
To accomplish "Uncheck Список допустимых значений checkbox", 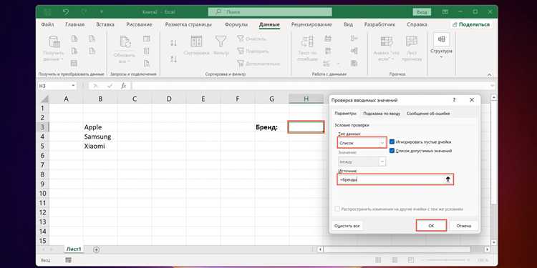I will pyautogui.click(x=392, y=150).
